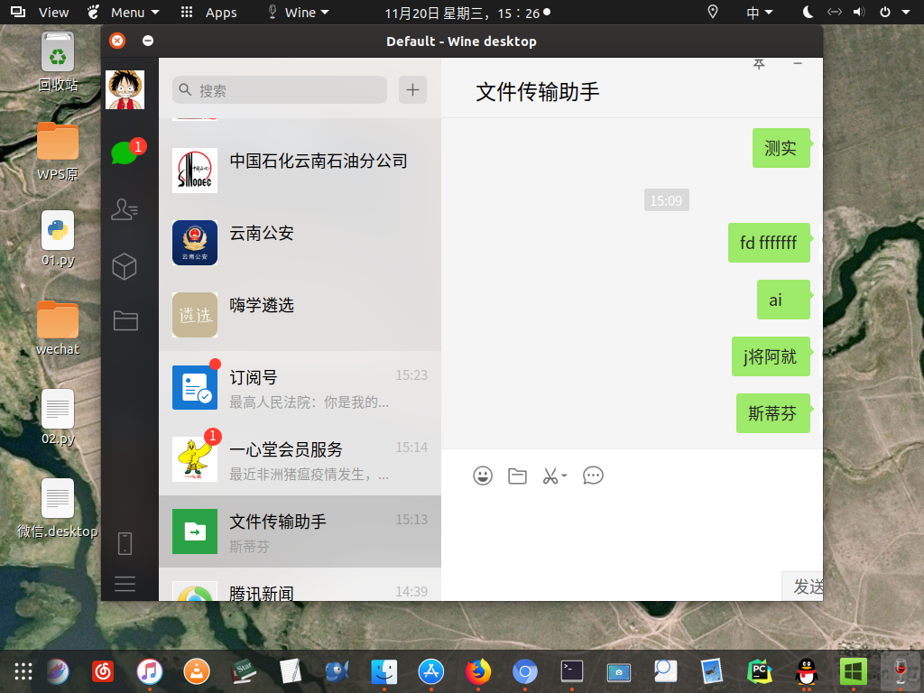Viewport: 924px width, 693px height.
Task: Open the emoji picker in chat toolbar
Action: (x=483, y=476)
